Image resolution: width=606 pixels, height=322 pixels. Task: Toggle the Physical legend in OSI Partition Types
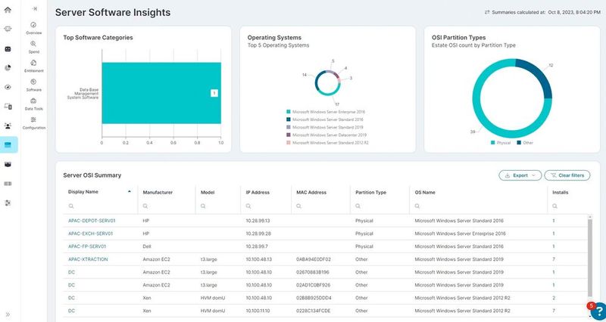point(501,143)
